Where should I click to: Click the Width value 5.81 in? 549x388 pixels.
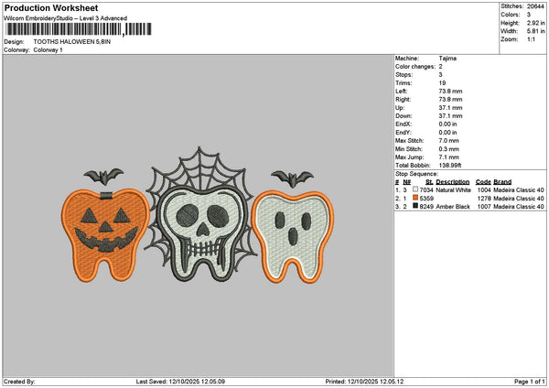(536, 31)
